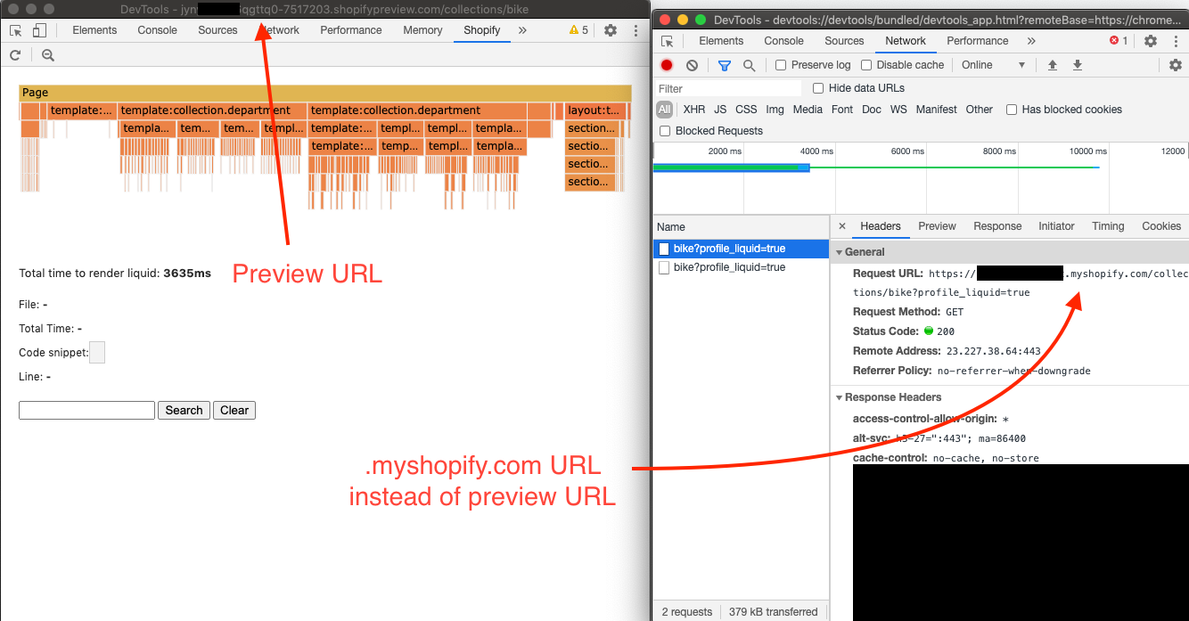This screenshot has height=621, width=1189.
Task: Select the inspect element icon in right DevTools
Action: [667, 41]
